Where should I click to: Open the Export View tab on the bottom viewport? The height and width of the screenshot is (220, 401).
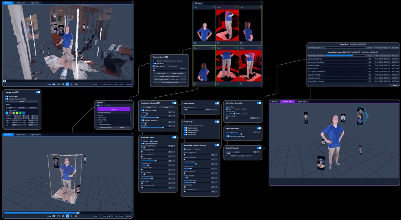(x=35, y=135)
